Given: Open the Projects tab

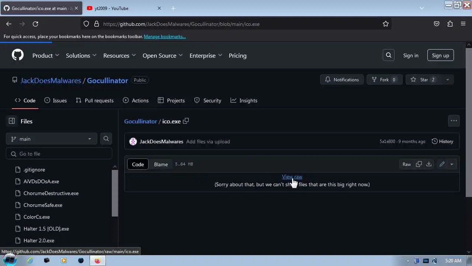Looking at the screenshot, I should 171,100.
